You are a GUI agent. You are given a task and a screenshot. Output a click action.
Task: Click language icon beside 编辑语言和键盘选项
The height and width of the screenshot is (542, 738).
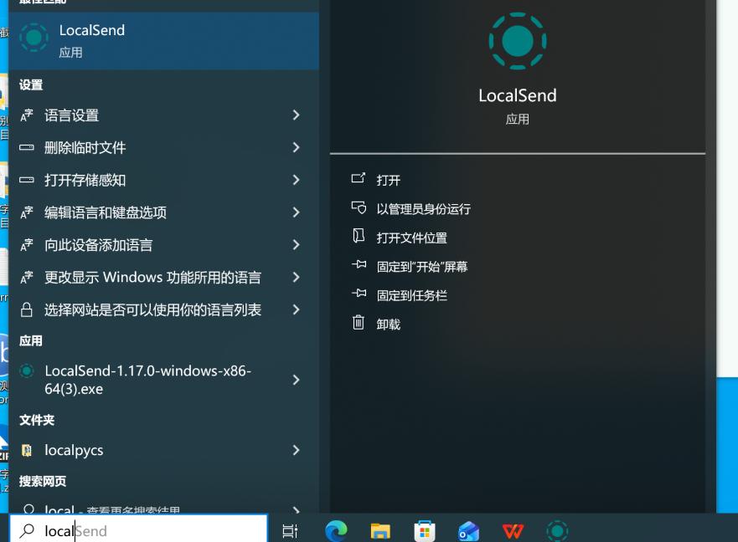27,212
